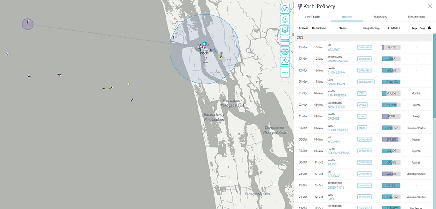This screenshot has width=436, height=209.
Task: Click the -741,242 quantity bar
Action: coord(391,185)
